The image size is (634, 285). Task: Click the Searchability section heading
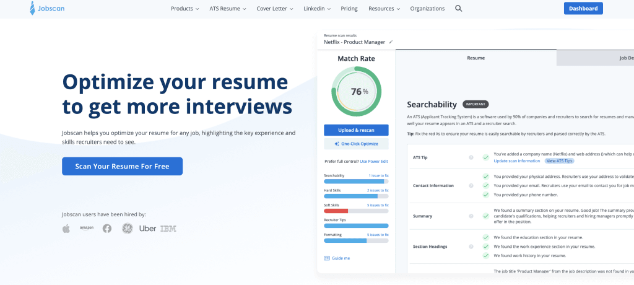(432, 105)
